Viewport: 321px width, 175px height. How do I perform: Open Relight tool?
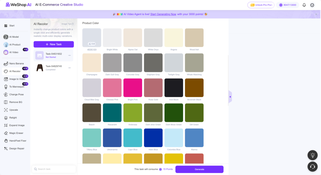click(x=10, y=117)
